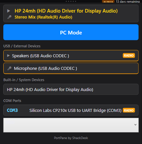This screenshot has width=142, height=144.
Task: Select Microphone (USB Audio CODEC) device row
Action: tap(71, 68)
